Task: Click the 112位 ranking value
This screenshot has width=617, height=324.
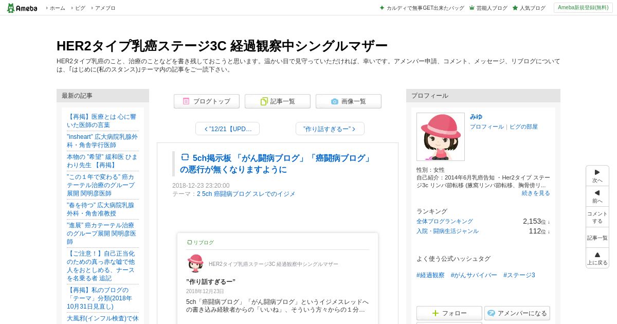Action: 539,231
